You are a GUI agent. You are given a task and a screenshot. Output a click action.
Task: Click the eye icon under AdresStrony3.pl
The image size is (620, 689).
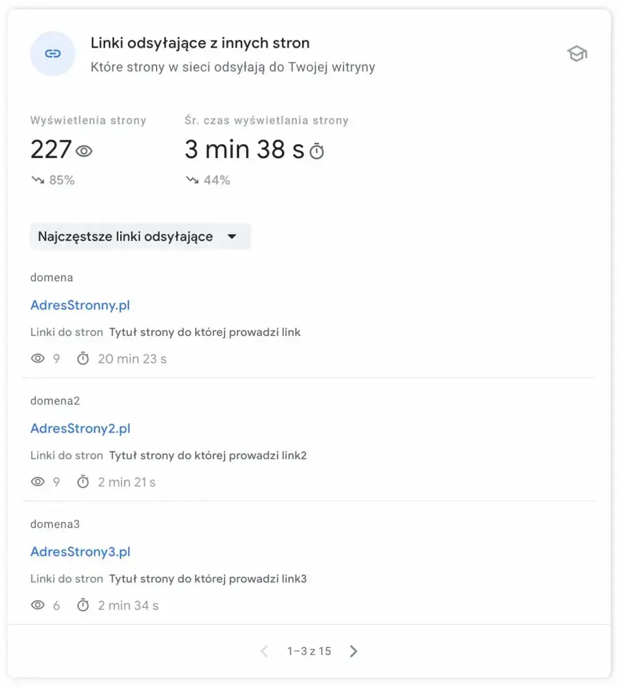point(38,605)
